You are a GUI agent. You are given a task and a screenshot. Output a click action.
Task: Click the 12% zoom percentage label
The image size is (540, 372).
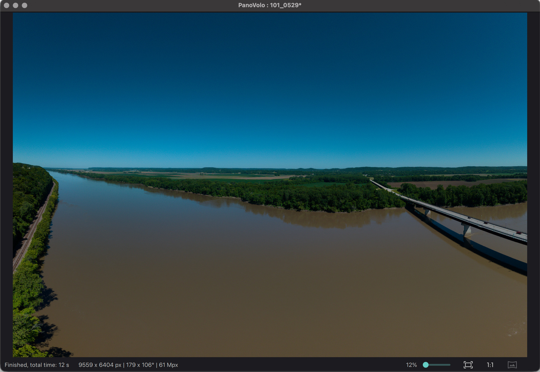tap(411, 365)
